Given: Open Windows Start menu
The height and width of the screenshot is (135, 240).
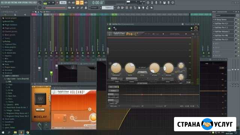Looking at the screenshot, I should tap(3, 132).
